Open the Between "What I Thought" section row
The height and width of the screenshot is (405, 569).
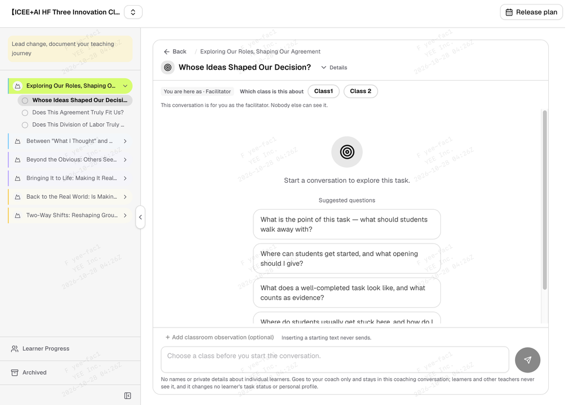click(70, 141)
